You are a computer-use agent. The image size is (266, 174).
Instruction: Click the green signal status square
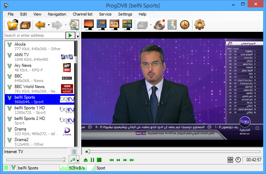click(x=6, y=168)
